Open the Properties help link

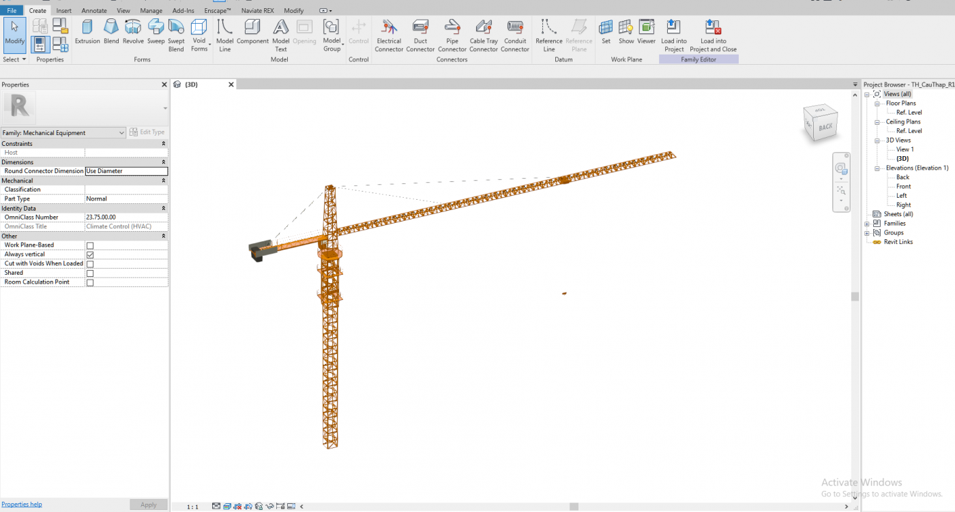point(22,505)
